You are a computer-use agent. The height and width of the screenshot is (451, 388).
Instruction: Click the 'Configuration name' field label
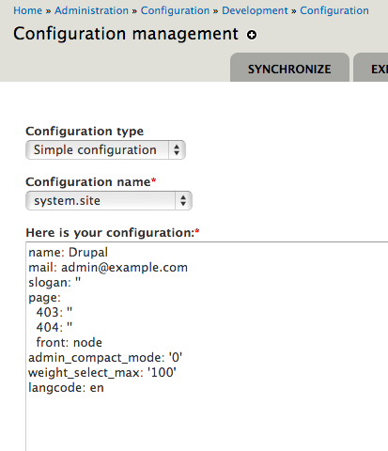[88, 182]
